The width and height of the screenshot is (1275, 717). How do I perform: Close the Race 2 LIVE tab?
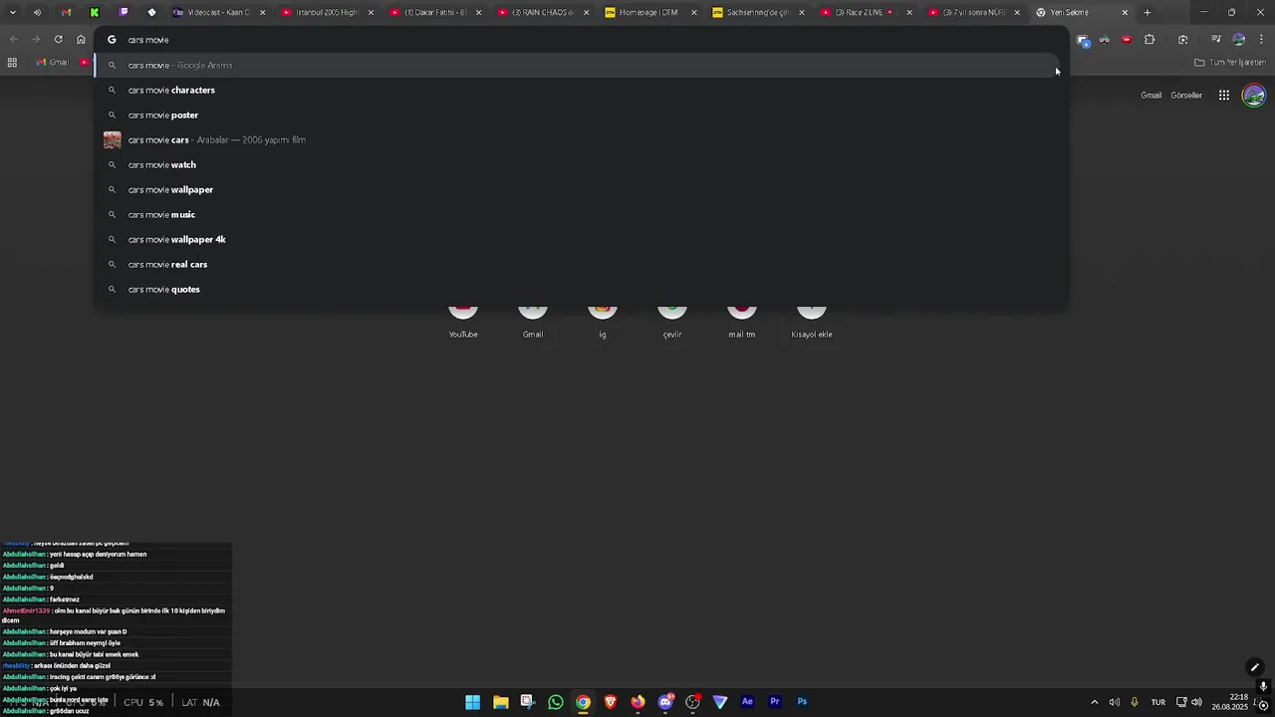click(x=909, y=13)
